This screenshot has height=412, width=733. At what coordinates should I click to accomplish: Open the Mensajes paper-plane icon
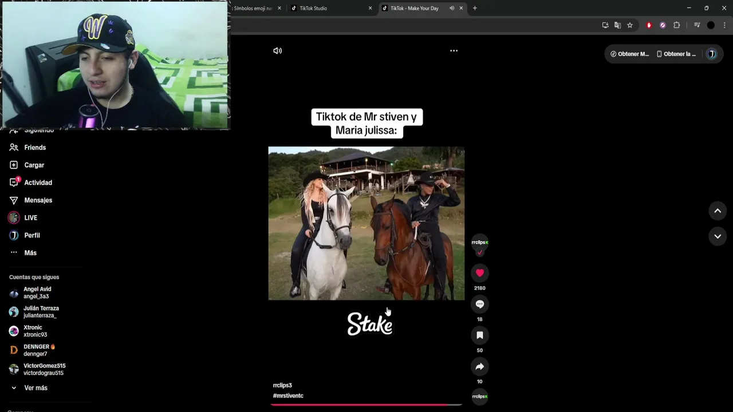click(14, 200)
